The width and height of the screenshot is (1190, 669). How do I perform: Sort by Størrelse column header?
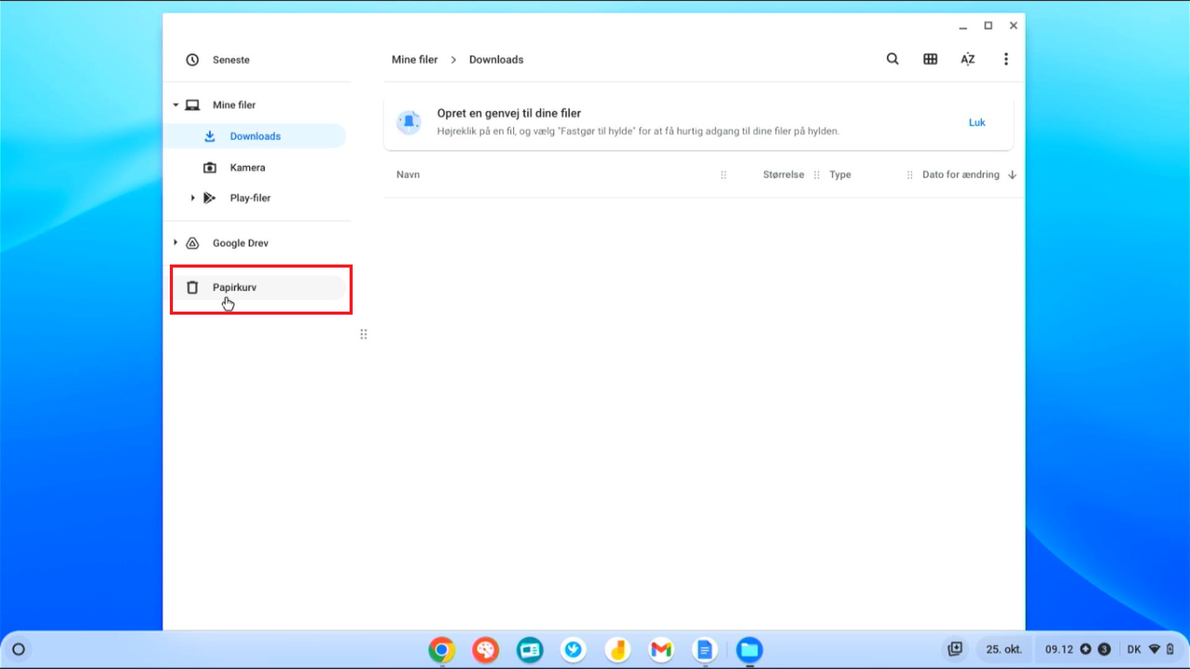tap(783, 175)
